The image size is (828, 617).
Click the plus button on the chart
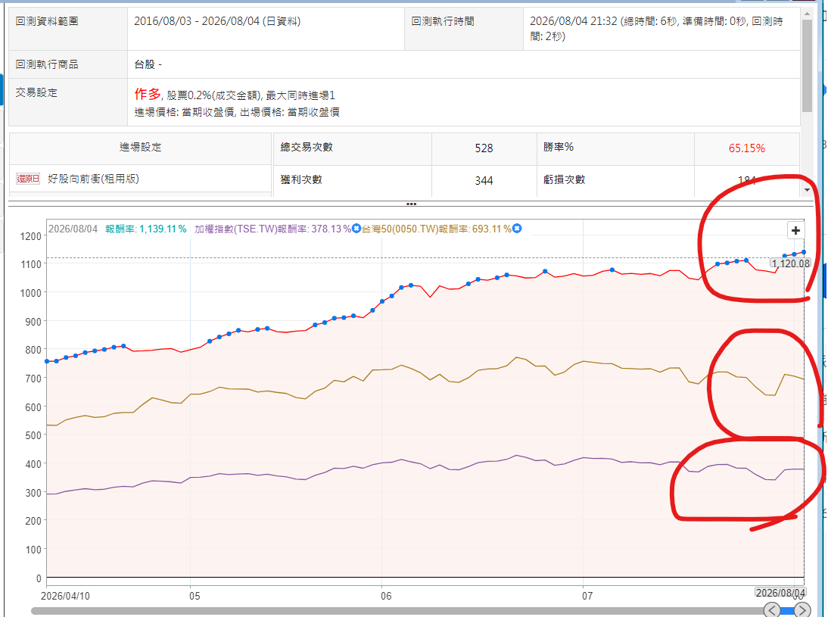click(795, 231)
